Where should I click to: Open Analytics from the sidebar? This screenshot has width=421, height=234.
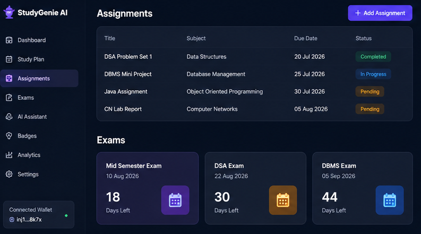click(x=39, y=155)
